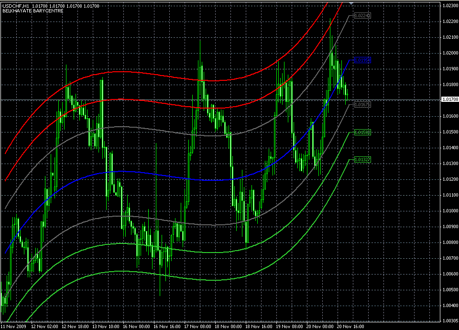This screenshot has height=330, width=459.
Task: Click the USDCHF,H1 chart title text
Action: click(x=15, y=6)
